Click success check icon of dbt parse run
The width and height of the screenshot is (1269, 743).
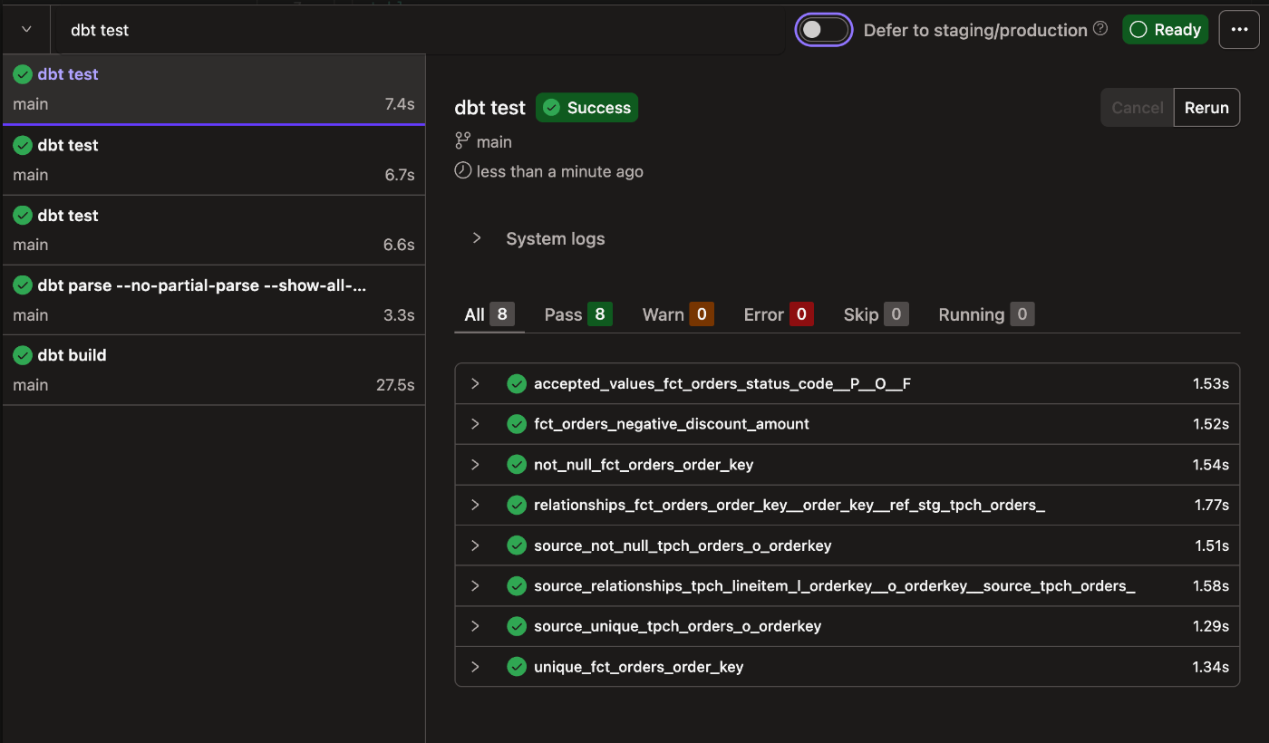(x=23, y=285)
